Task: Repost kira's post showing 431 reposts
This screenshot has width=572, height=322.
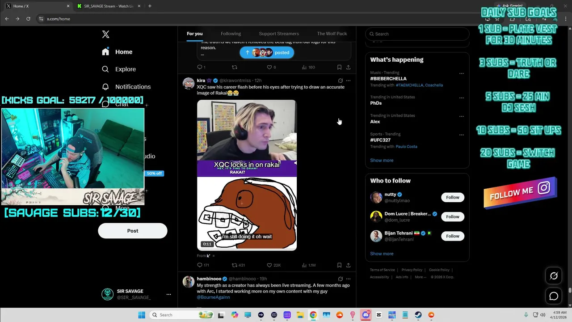Action: click(238, 265)
